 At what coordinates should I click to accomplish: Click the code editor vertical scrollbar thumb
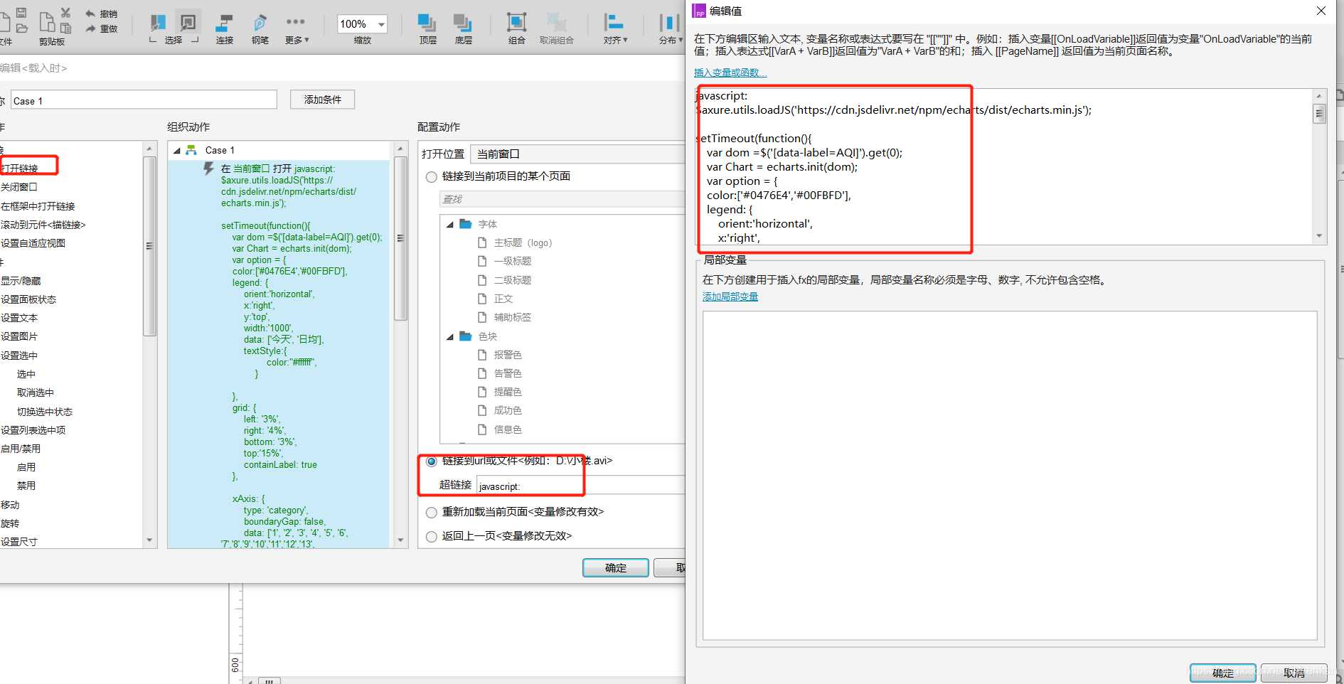pyautogui.click(x=1319, y=114)
